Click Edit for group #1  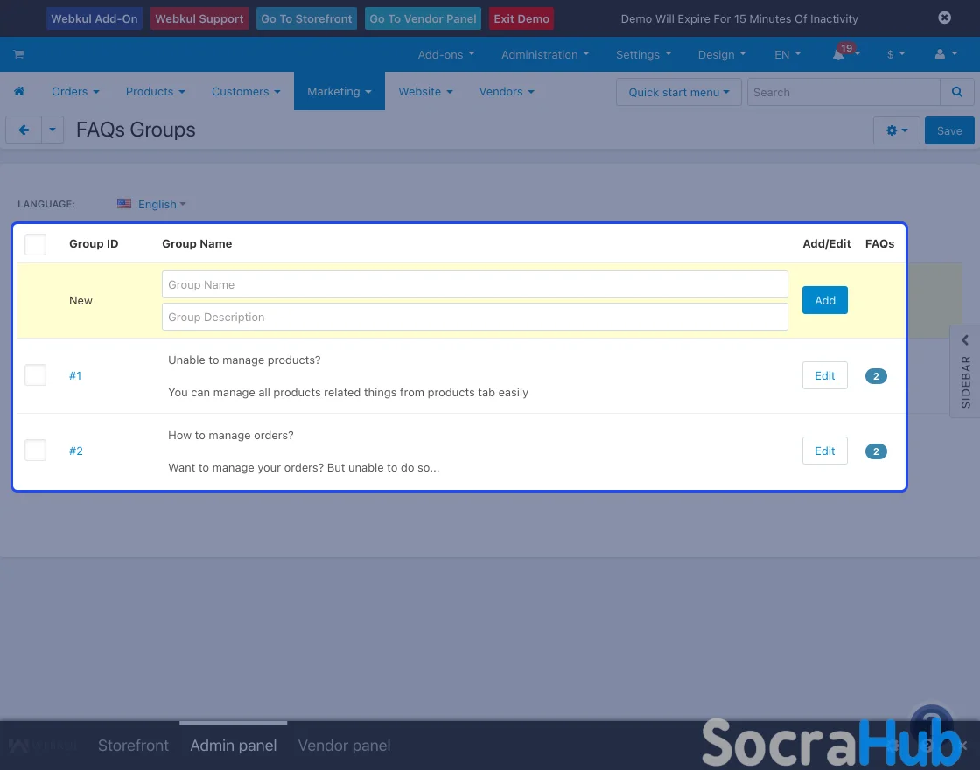(824, 375)
